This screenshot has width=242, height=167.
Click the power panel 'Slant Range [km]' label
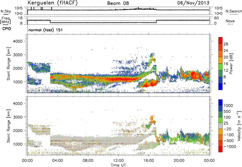tap(9, 64)
